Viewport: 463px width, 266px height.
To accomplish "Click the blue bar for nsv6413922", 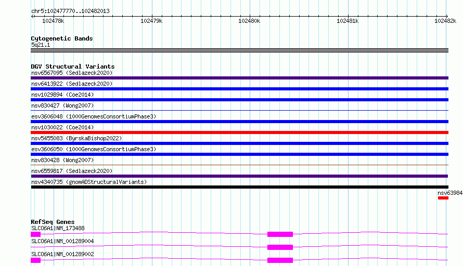I will click(x=239, y=89).
